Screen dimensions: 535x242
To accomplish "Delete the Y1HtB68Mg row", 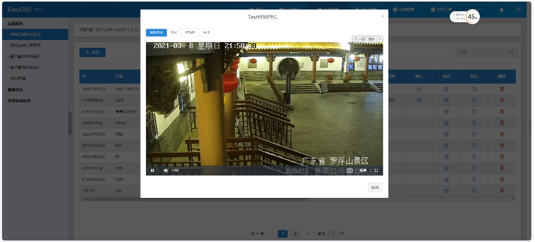I will tap(502, 100).
